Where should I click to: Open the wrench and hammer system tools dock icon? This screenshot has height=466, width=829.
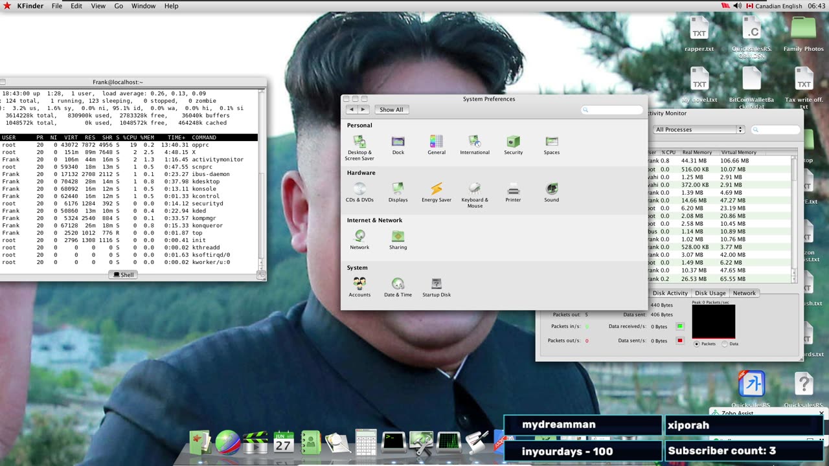pyautogui.click(x=421, y=443)
